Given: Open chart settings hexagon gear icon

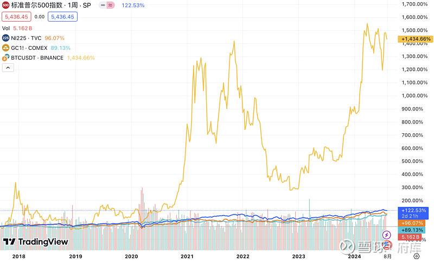Looking at the screenshot, I should (x=416, y=257).
